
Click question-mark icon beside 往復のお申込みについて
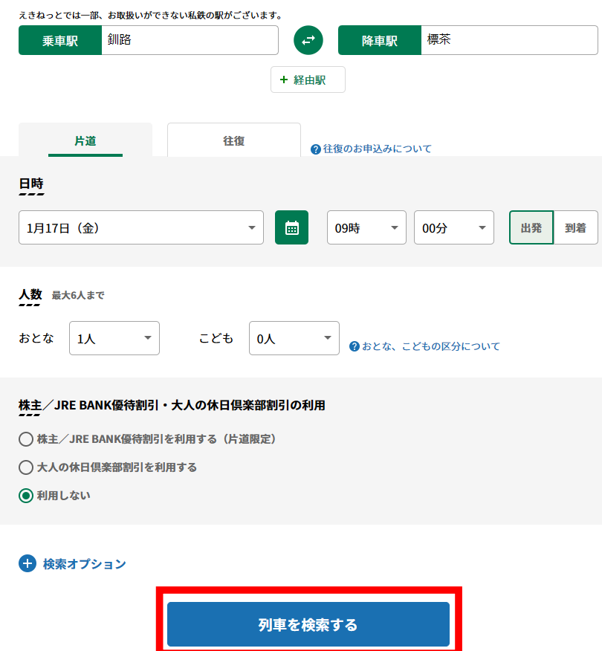pyautogui.click(x=316, y=149)
